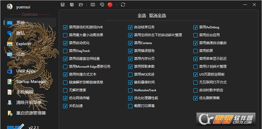Click the 取消全选 deselect-all link
Screen dimensions: 262x129
pyautogui.click(x=158, y=15)
